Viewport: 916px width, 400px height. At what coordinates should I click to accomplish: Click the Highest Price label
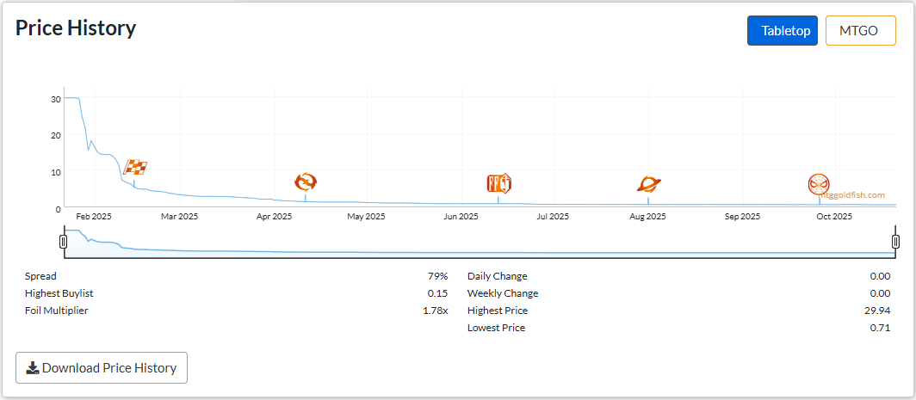click(498, 311)
